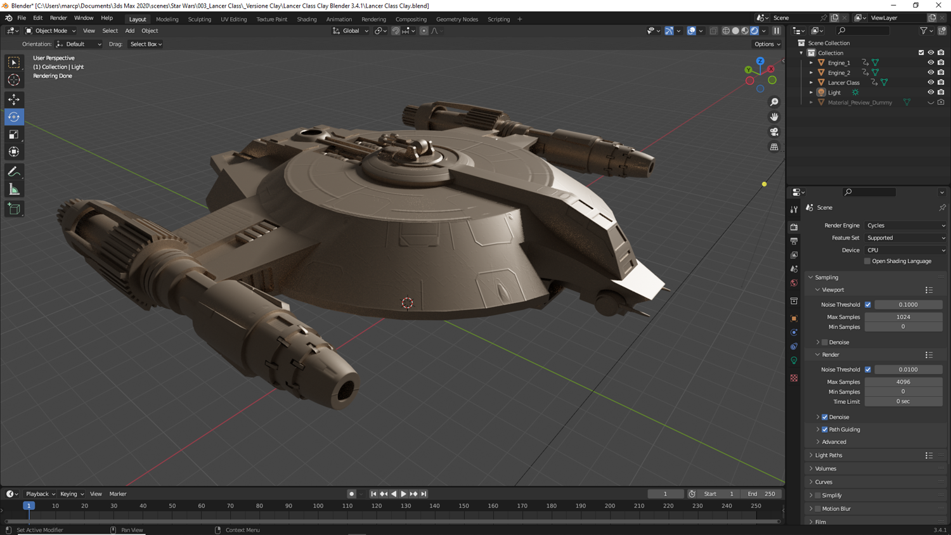Open the World properties tab
Screen dimensions: 951x535
tap(794, 283)
